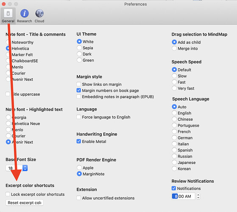Click the Reset excerpt color button
Viewport: 237px width, 212px height.
pos(25,203)
